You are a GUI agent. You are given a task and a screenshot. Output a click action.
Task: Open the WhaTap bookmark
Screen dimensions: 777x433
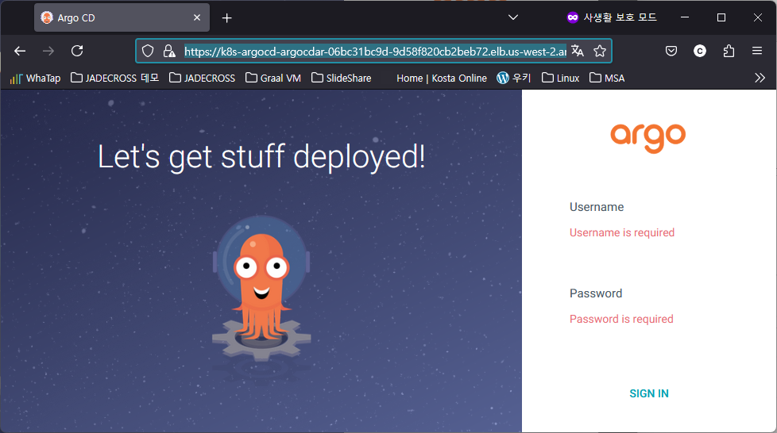[x=35, y=79]
